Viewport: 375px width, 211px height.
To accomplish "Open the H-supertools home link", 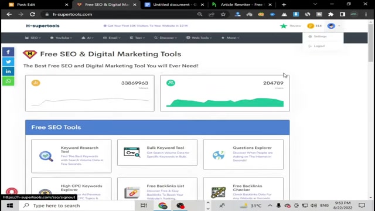I will click(x=43, y=26).
